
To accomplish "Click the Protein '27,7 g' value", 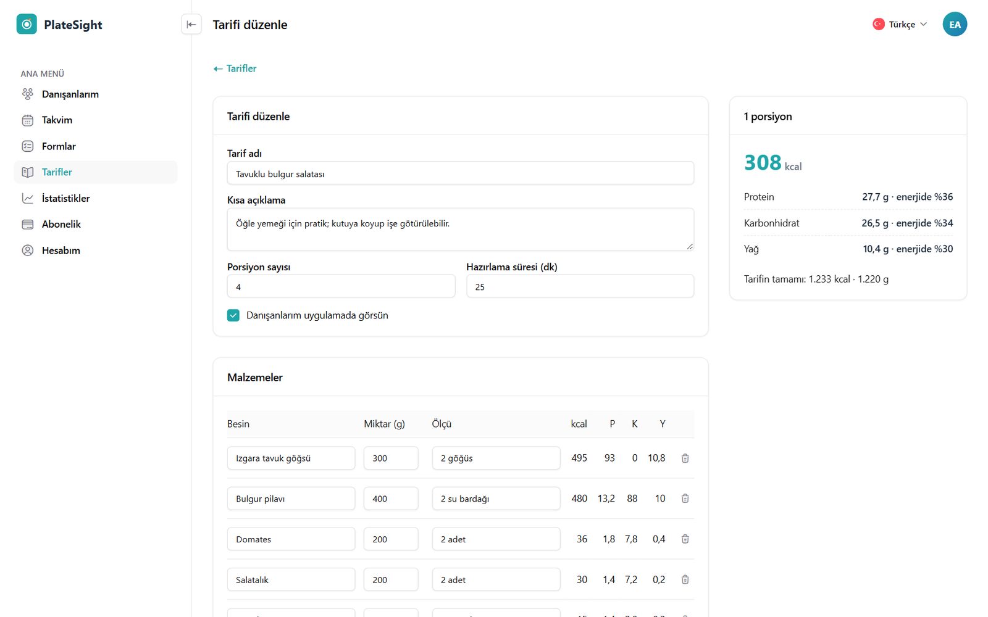I will (875, 197).
